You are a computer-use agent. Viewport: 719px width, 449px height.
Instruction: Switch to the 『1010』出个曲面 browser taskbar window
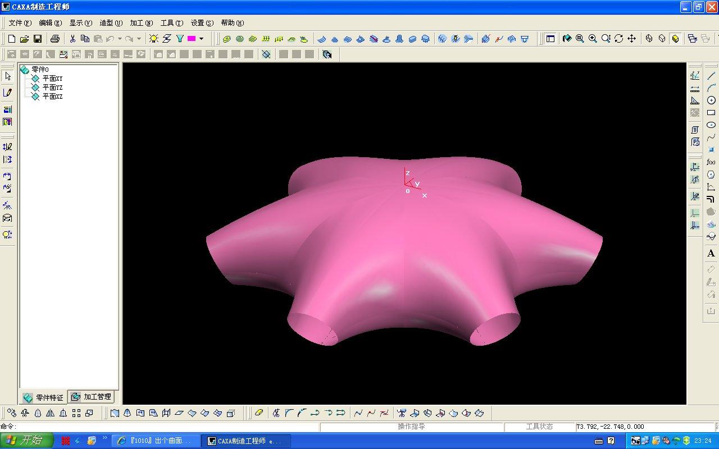point(156,441)
